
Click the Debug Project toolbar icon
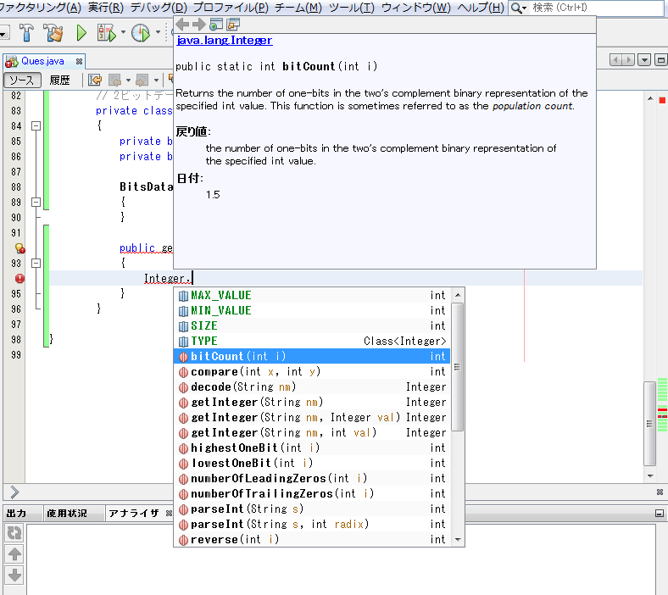coord(106,33)
